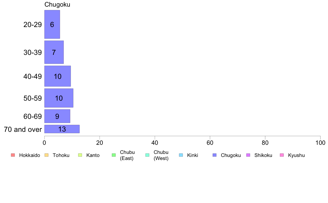Select the 70 and over bar
This screenshot has width=328, height=203.
(62, 129)
